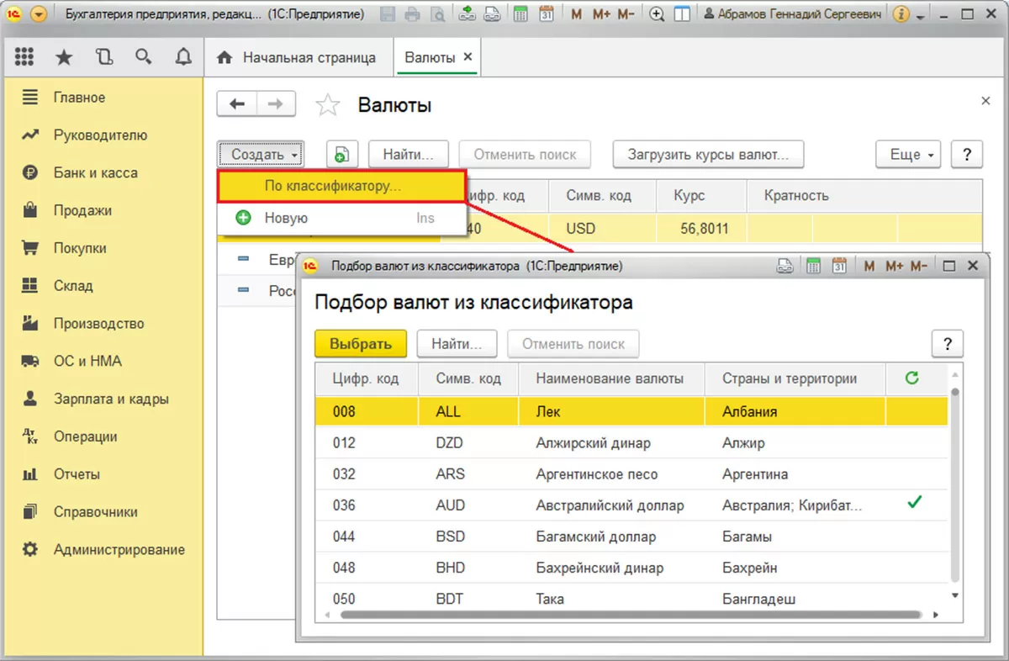The image size is (1009, 661).
Task: Add Валюты page to favorites star
Action: point(327,106)
